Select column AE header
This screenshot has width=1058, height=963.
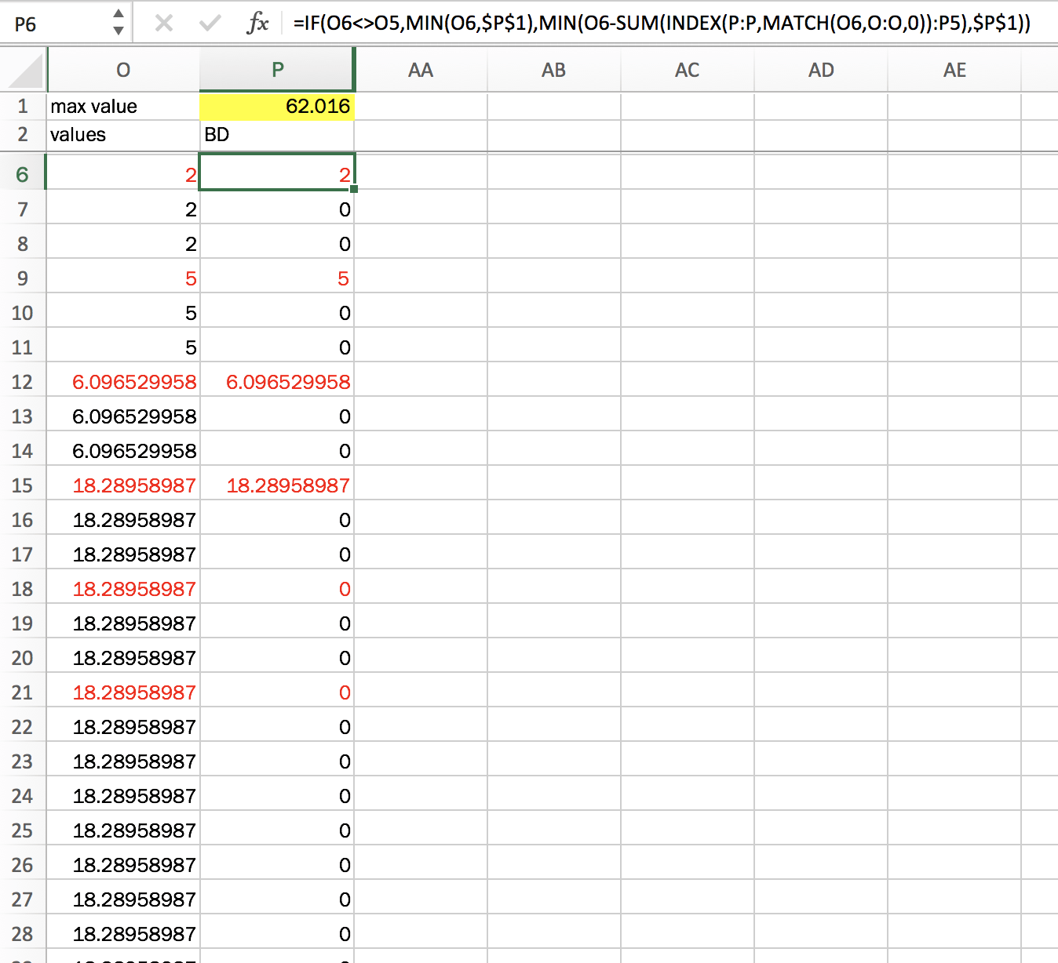[954, 70]
